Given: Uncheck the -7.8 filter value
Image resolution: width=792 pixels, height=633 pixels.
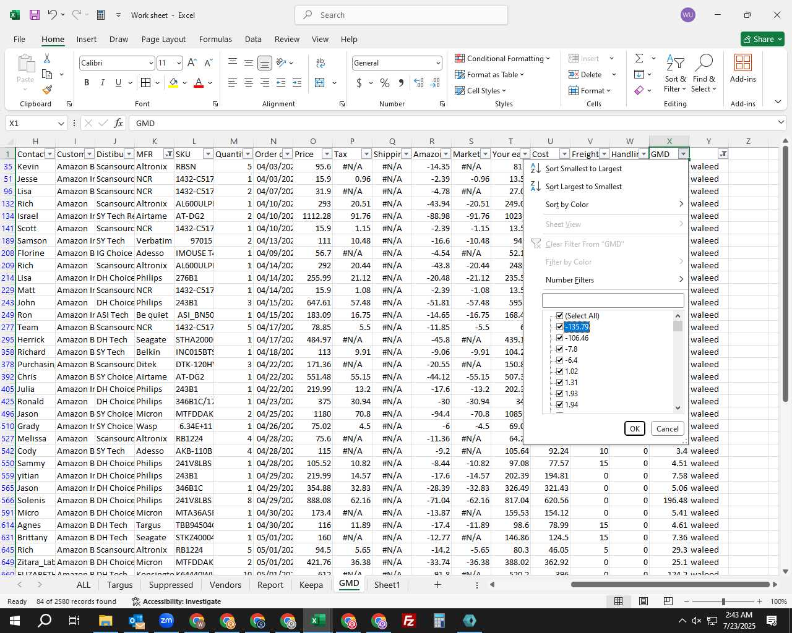Looking at the screenshot, I should (559, 349).
